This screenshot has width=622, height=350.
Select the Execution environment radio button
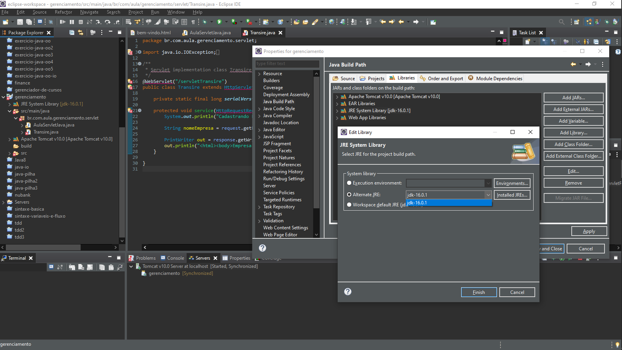[349, 183]
